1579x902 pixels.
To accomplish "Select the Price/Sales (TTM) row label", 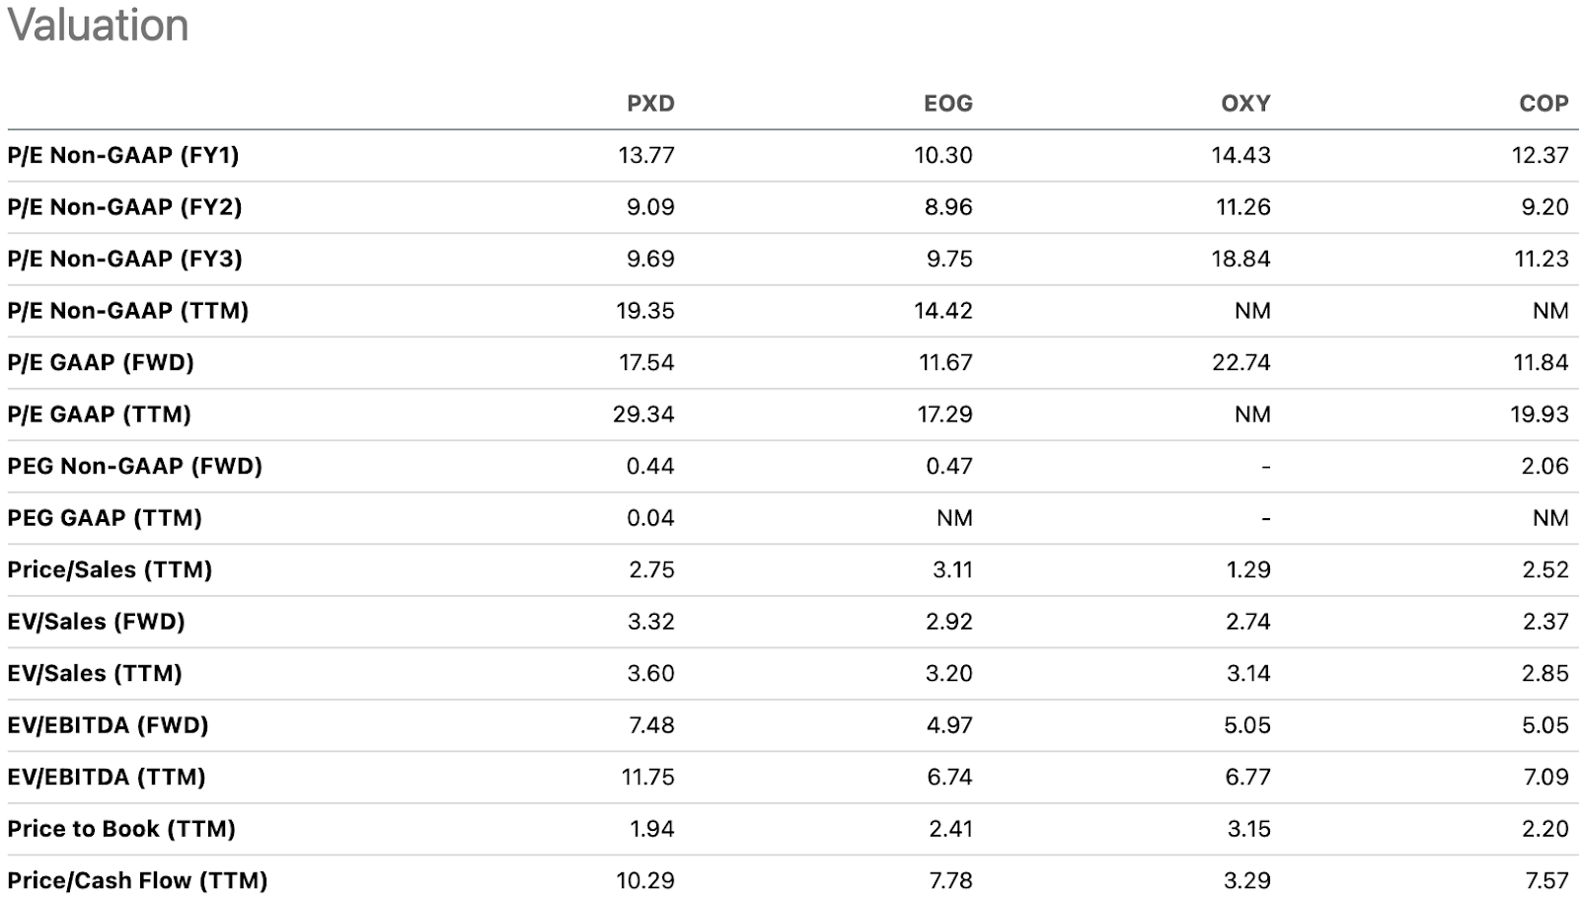I will tap(110, 569).
